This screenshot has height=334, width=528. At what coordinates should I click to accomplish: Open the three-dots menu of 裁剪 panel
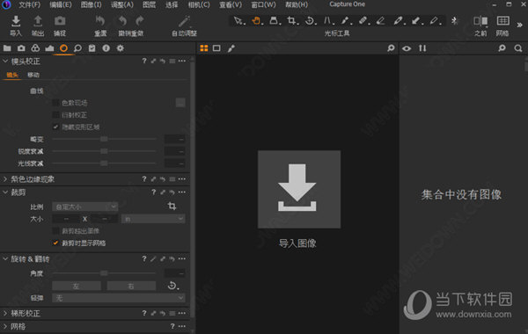click(182, 192)
